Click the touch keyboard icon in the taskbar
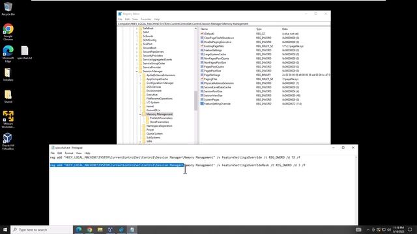This screenshot has width=417, height=234. [358, 229]
